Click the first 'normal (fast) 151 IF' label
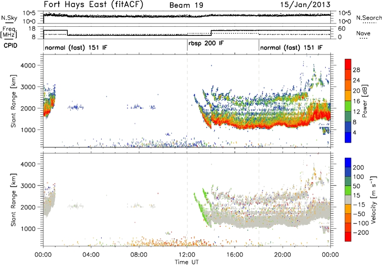The width and height of the screenshot is (382, 265). (76, 47)
